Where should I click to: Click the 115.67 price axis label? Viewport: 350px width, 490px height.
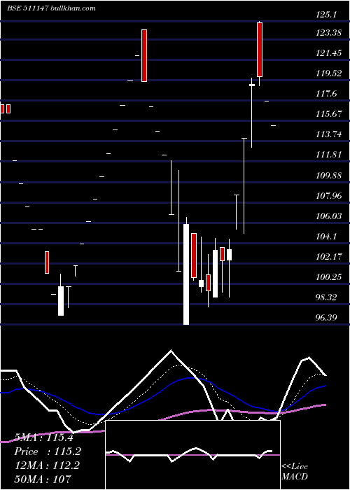tap(328, 113)
